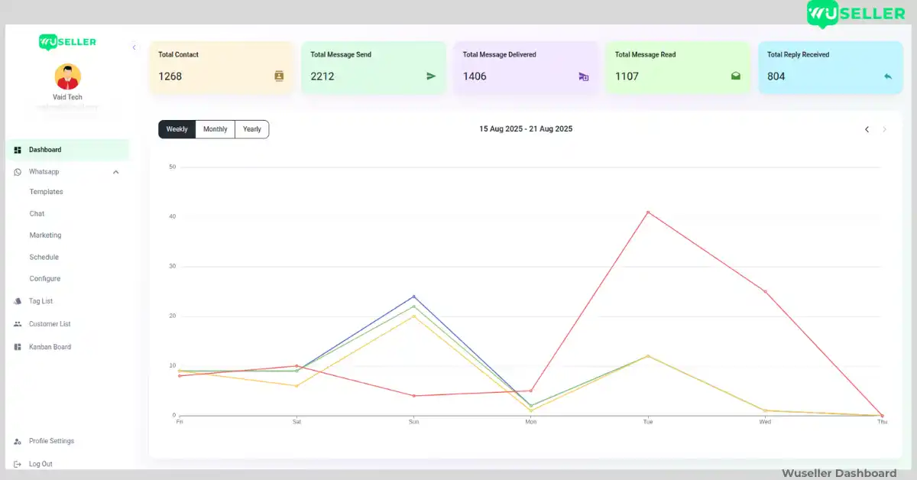
Task: Select the Dashboard grid icon in sidebar
Action: pos(18,149)
